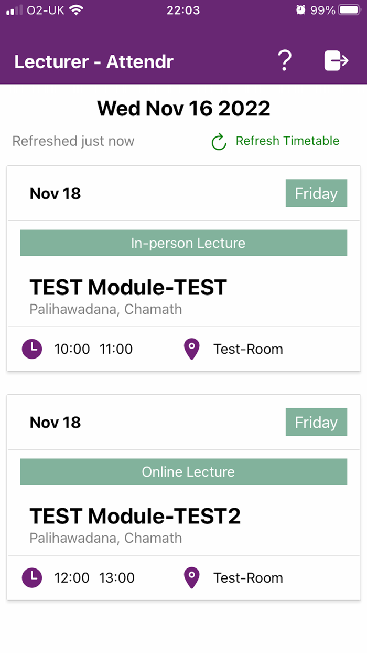Tap the In-person Lecture banner
The image size is (367, 653).
183,243
